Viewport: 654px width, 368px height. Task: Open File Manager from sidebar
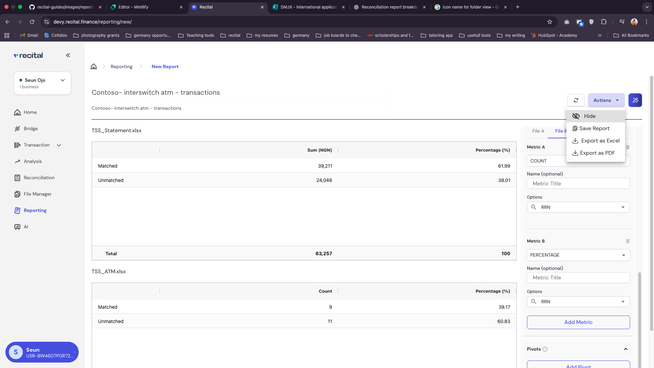(x=37, y=194)
